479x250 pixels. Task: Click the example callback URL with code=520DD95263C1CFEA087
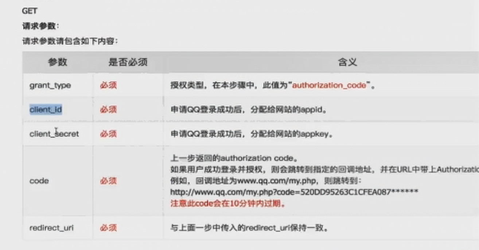point(294,192)
